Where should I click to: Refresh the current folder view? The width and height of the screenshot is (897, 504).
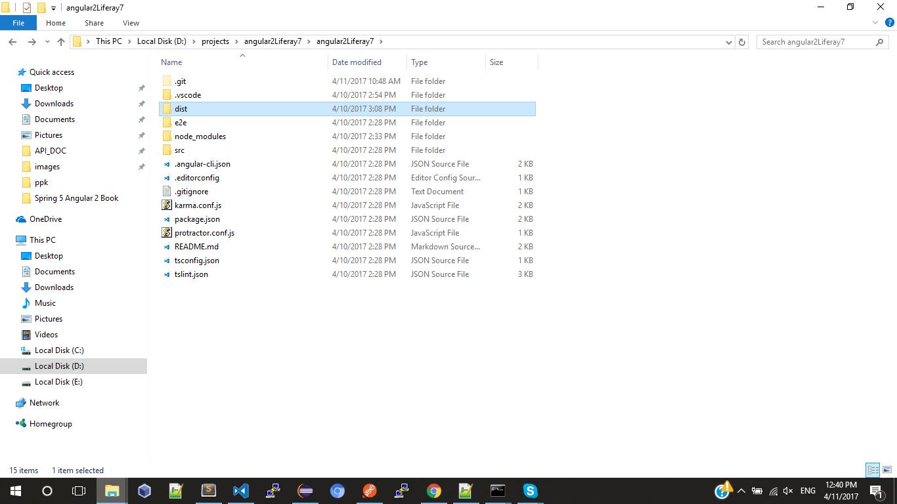(742, 42)
